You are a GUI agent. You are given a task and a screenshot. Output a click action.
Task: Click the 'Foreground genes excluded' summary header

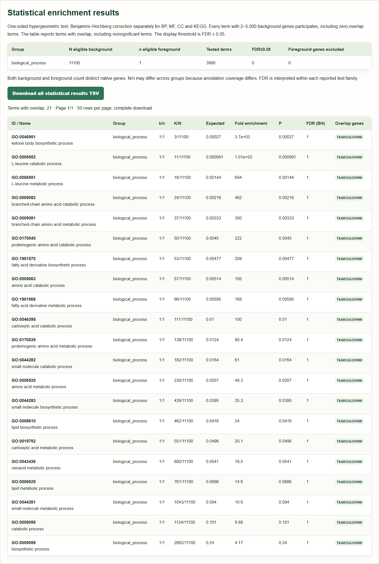(316, 49)
